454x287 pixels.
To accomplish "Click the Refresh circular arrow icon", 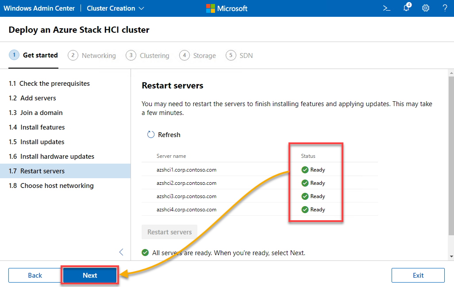I will (151, 134).
